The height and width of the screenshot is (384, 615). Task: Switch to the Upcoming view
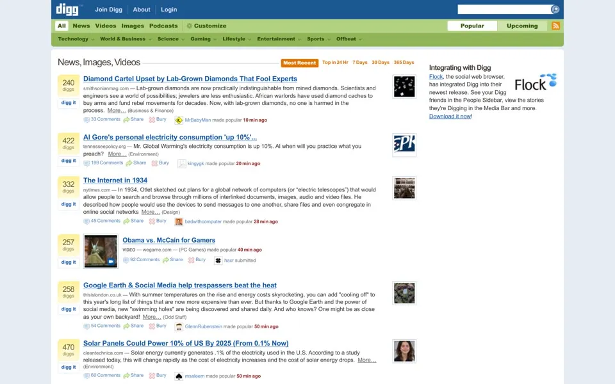(x=522, y=26)
